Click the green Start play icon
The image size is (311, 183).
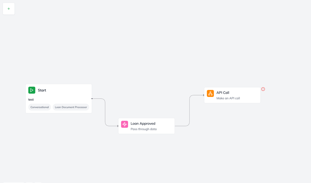coord(32,90)
